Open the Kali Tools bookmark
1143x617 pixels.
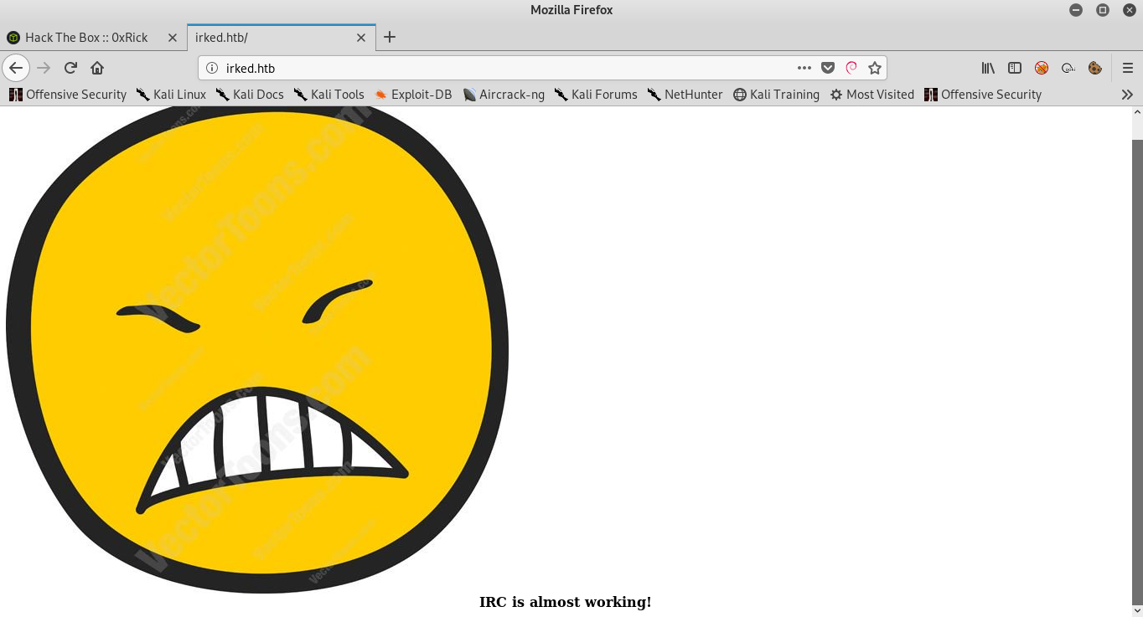(x=328, y=95)
